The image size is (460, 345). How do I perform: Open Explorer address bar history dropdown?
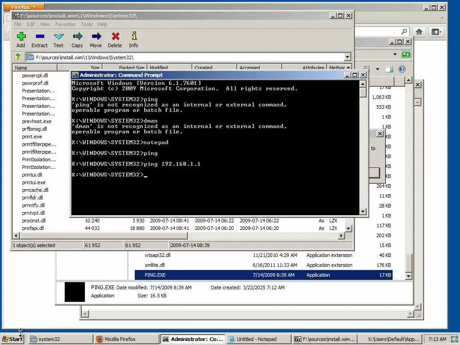[395, 54]
